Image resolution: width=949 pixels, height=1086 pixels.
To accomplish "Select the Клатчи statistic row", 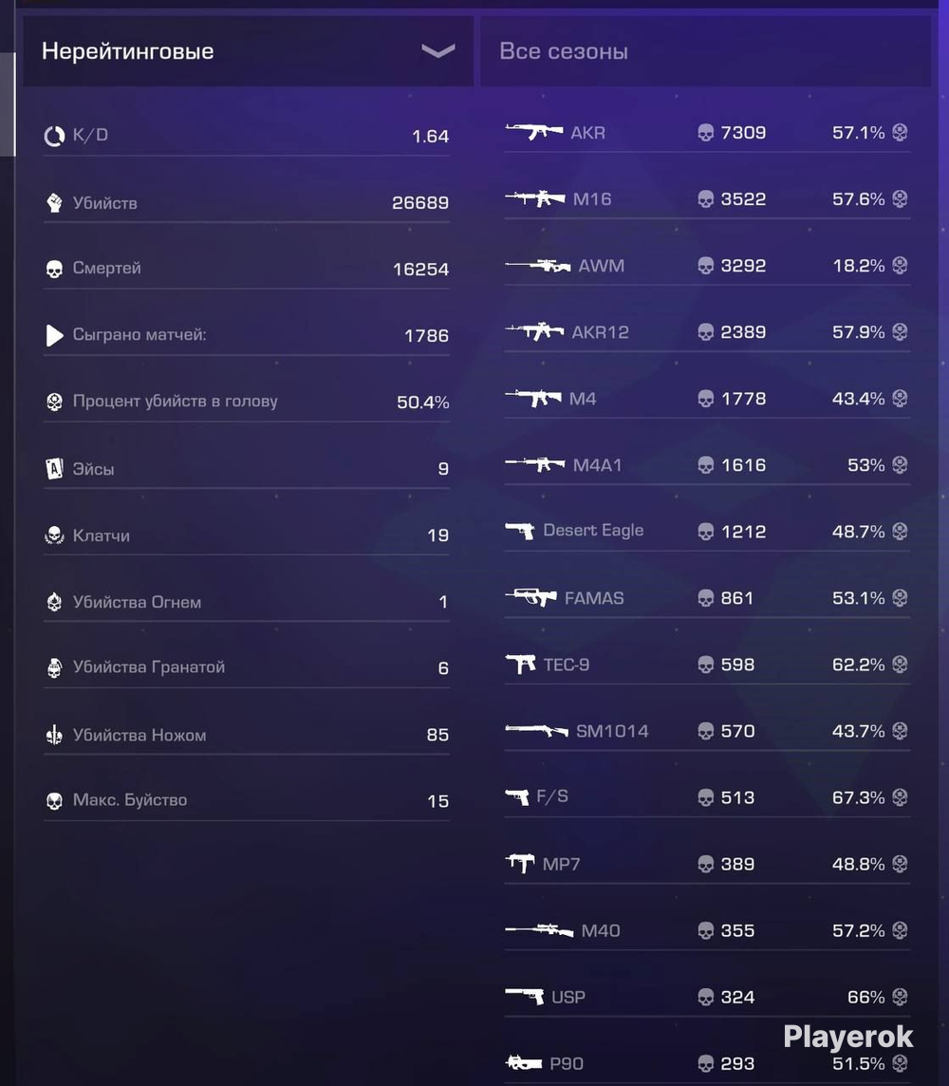I will [247, 535].
